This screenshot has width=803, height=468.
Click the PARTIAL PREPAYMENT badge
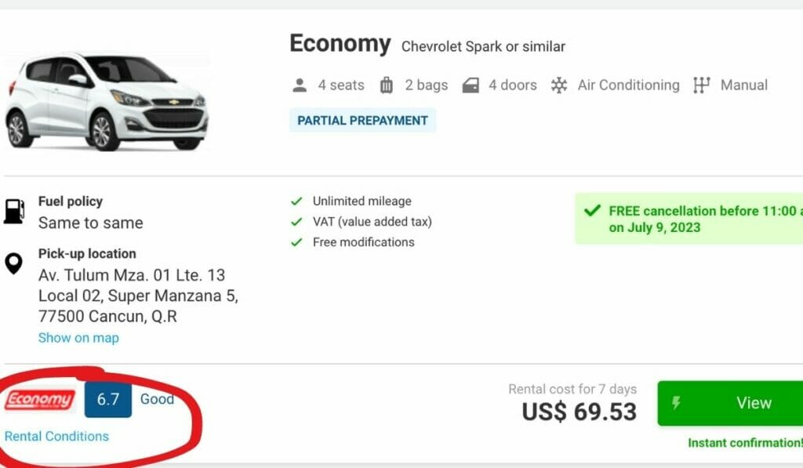tap(362, 121)
